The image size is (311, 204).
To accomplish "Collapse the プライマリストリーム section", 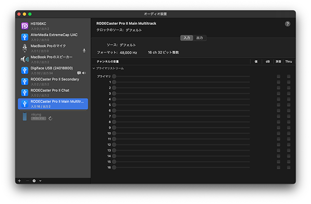I will pyautogui.click(x=94, y=68).
